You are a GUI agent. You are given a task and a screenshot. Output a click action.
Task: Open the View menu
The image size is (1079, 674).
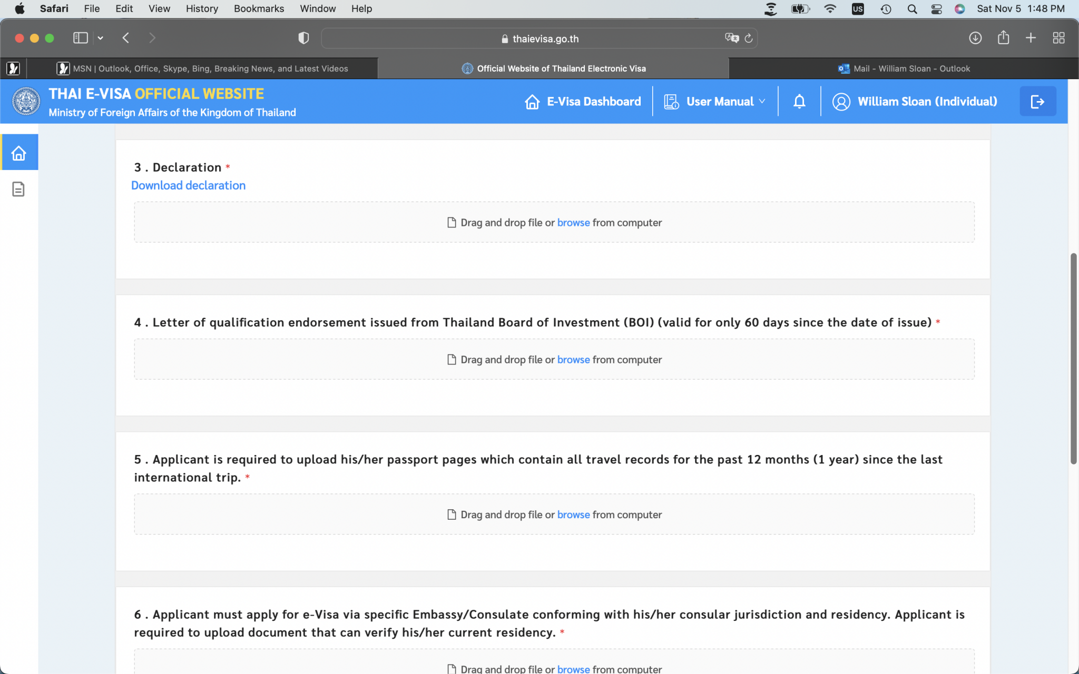click(x=159, y=8)
